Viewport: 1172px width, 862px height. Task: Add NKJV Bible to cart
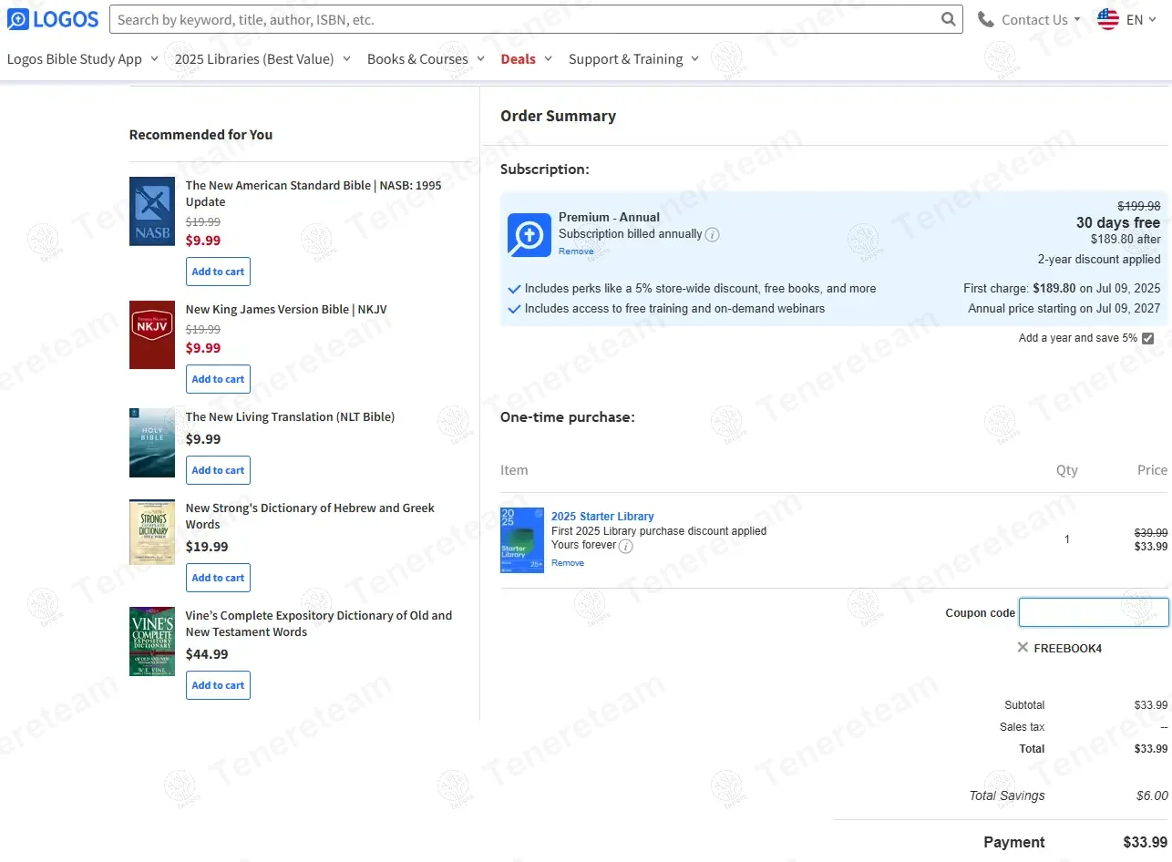(218, 379)
